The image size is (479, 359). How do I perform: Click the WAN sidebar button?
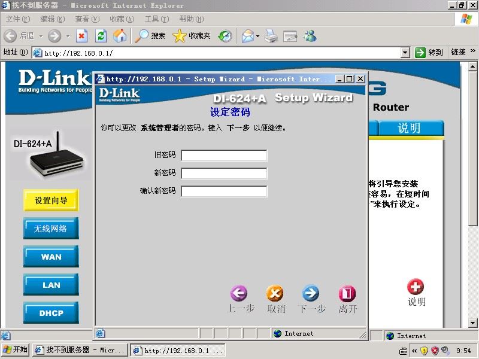[x=51, y=257]
